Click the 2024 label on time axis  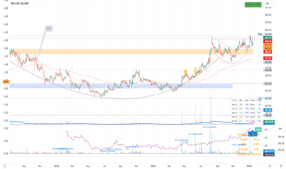tap(249, 166)
